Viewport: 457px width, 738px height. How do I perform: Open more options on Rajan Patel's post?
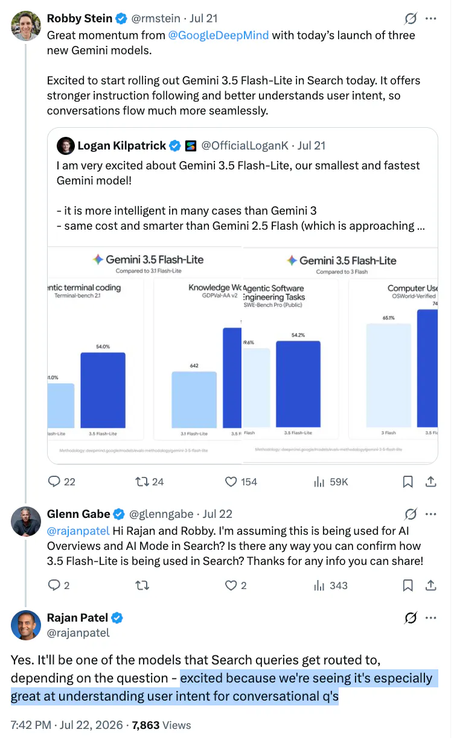[430, 618]
